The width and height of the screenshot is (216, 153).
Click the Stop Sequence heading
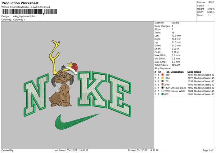coord(163,68)
